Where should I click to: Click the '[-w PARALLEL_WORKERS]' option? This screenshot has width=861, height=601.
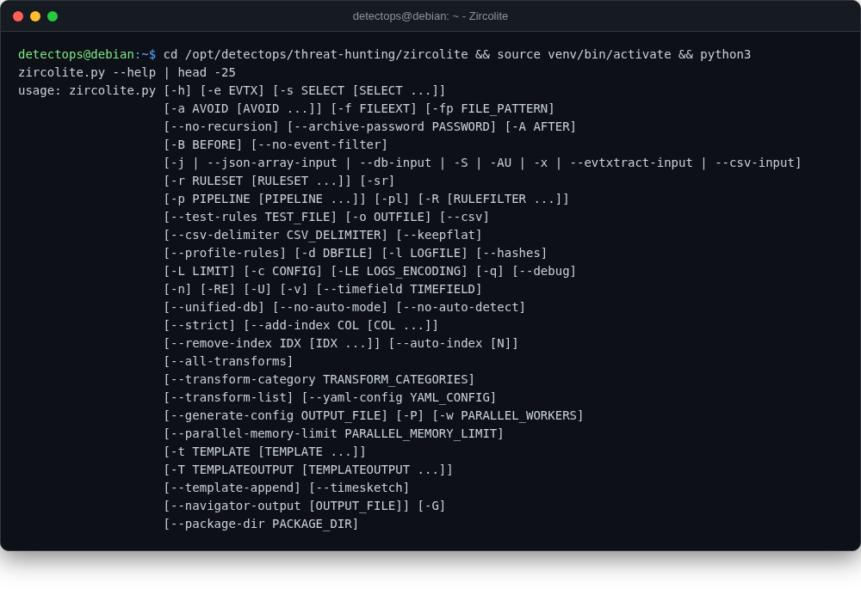click(x=507, y=416)
